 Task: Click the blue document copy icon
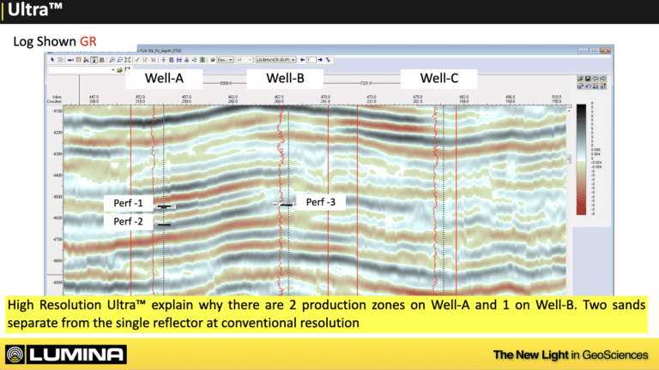click(x=171, y=60)
